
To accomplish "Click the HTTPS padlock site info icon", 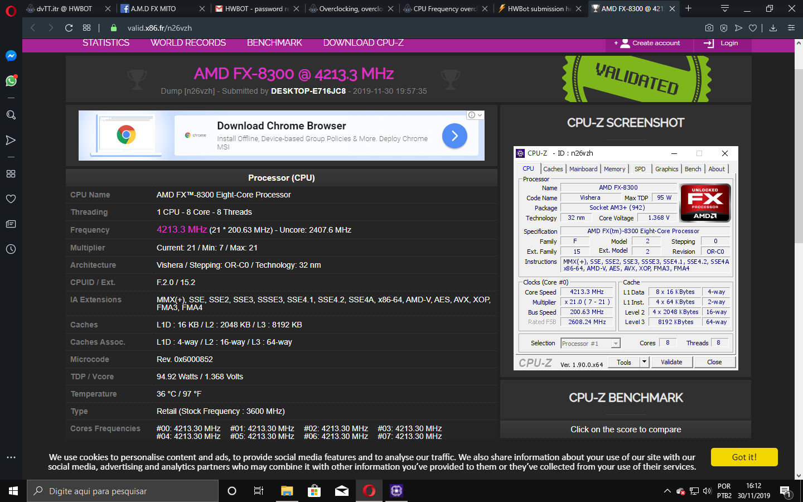I will (x=114, y=28).
